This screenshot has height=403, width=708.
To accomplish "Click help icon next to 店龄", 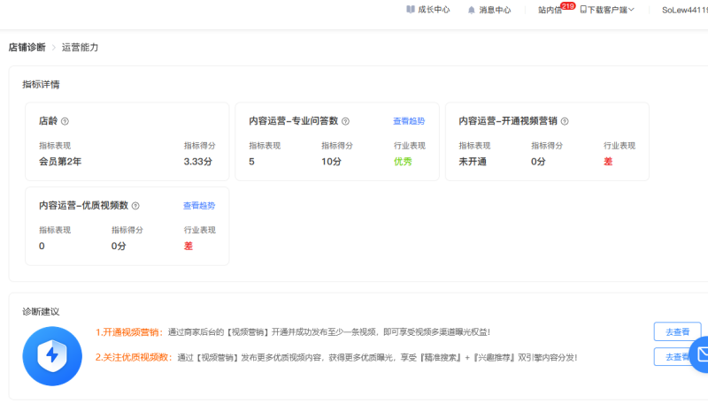I will click(x=65, y=121).
